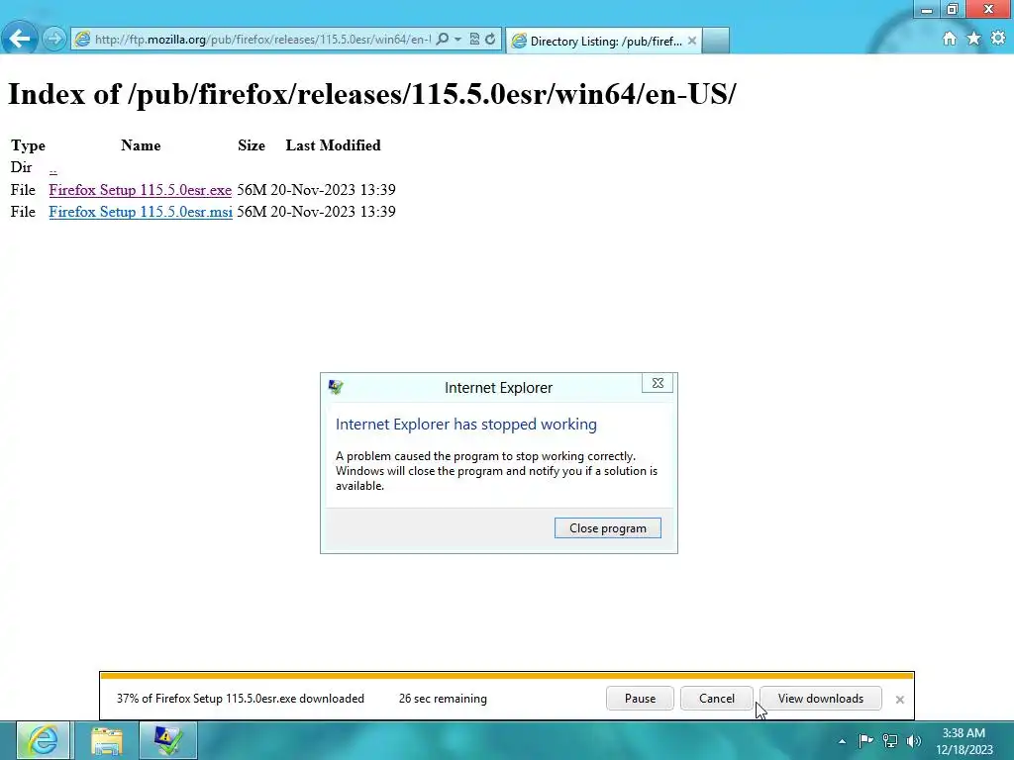
Task: Download Firefox Setup 115.5.0esr.exe link
Action: coord(141,190)
